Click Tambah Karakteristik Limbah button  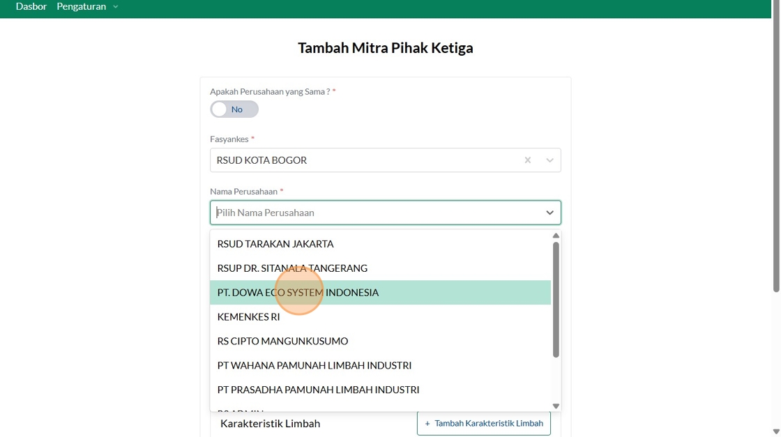coord(484,423)
